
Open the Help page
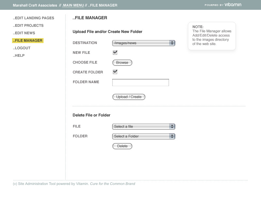click(19, 55)
